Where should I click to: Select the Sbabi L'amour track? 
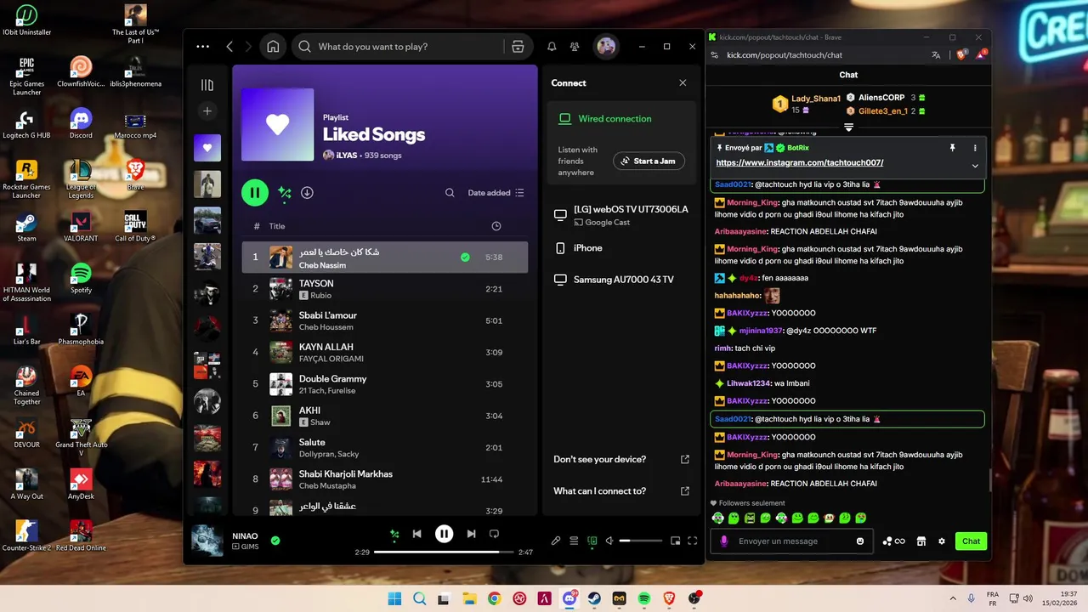coord(385,320)
